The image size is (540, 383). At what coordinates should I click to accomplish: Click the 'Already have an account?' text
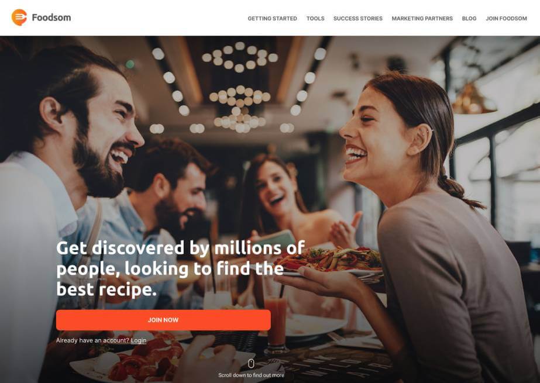[92, 340]
